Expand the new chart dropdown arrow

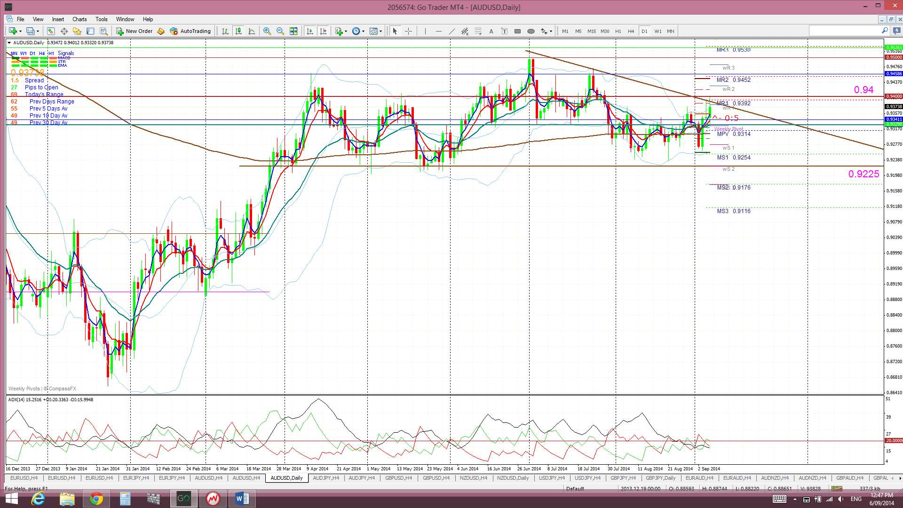(x=20, y=31)
